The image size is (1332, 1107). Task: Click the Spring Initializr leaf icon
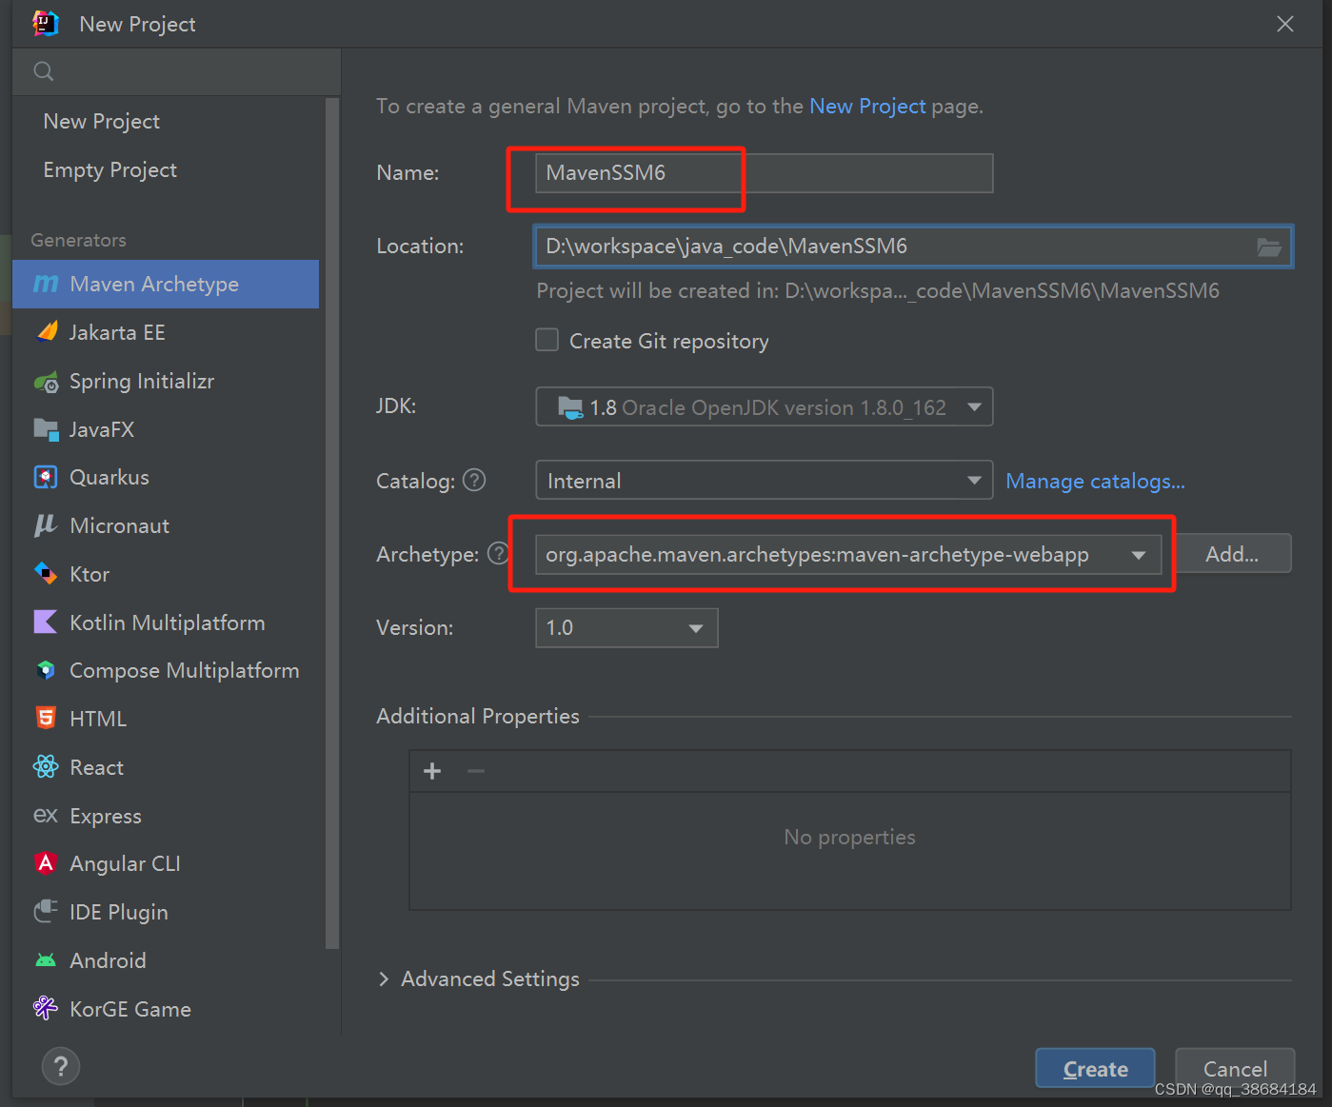[x=46, y=382]
